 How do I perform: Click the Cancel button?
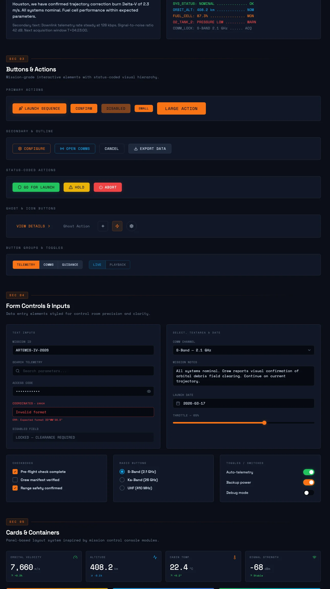point(112,149)
